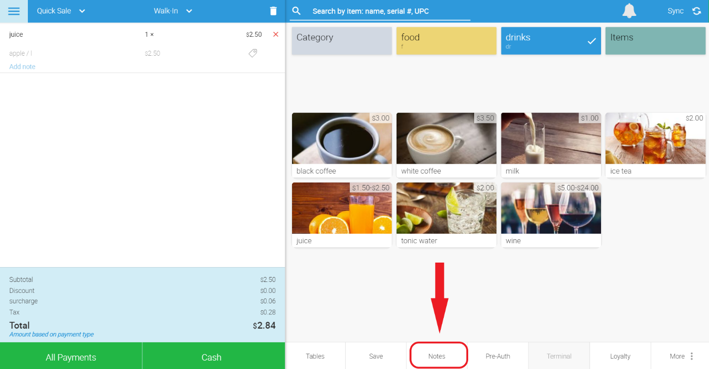Open Loyalty in bottom bar
The image size is (709, 369).
(620, 356)
